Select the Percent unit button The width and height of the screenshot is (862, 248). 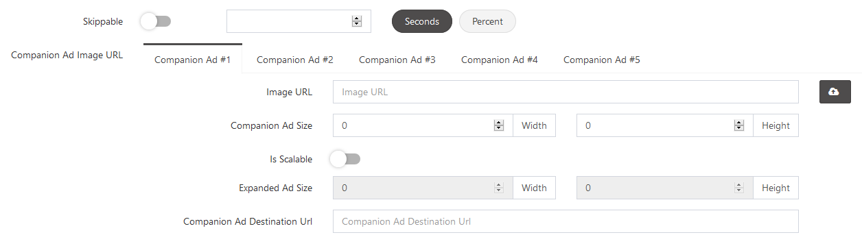coord(487,21)
